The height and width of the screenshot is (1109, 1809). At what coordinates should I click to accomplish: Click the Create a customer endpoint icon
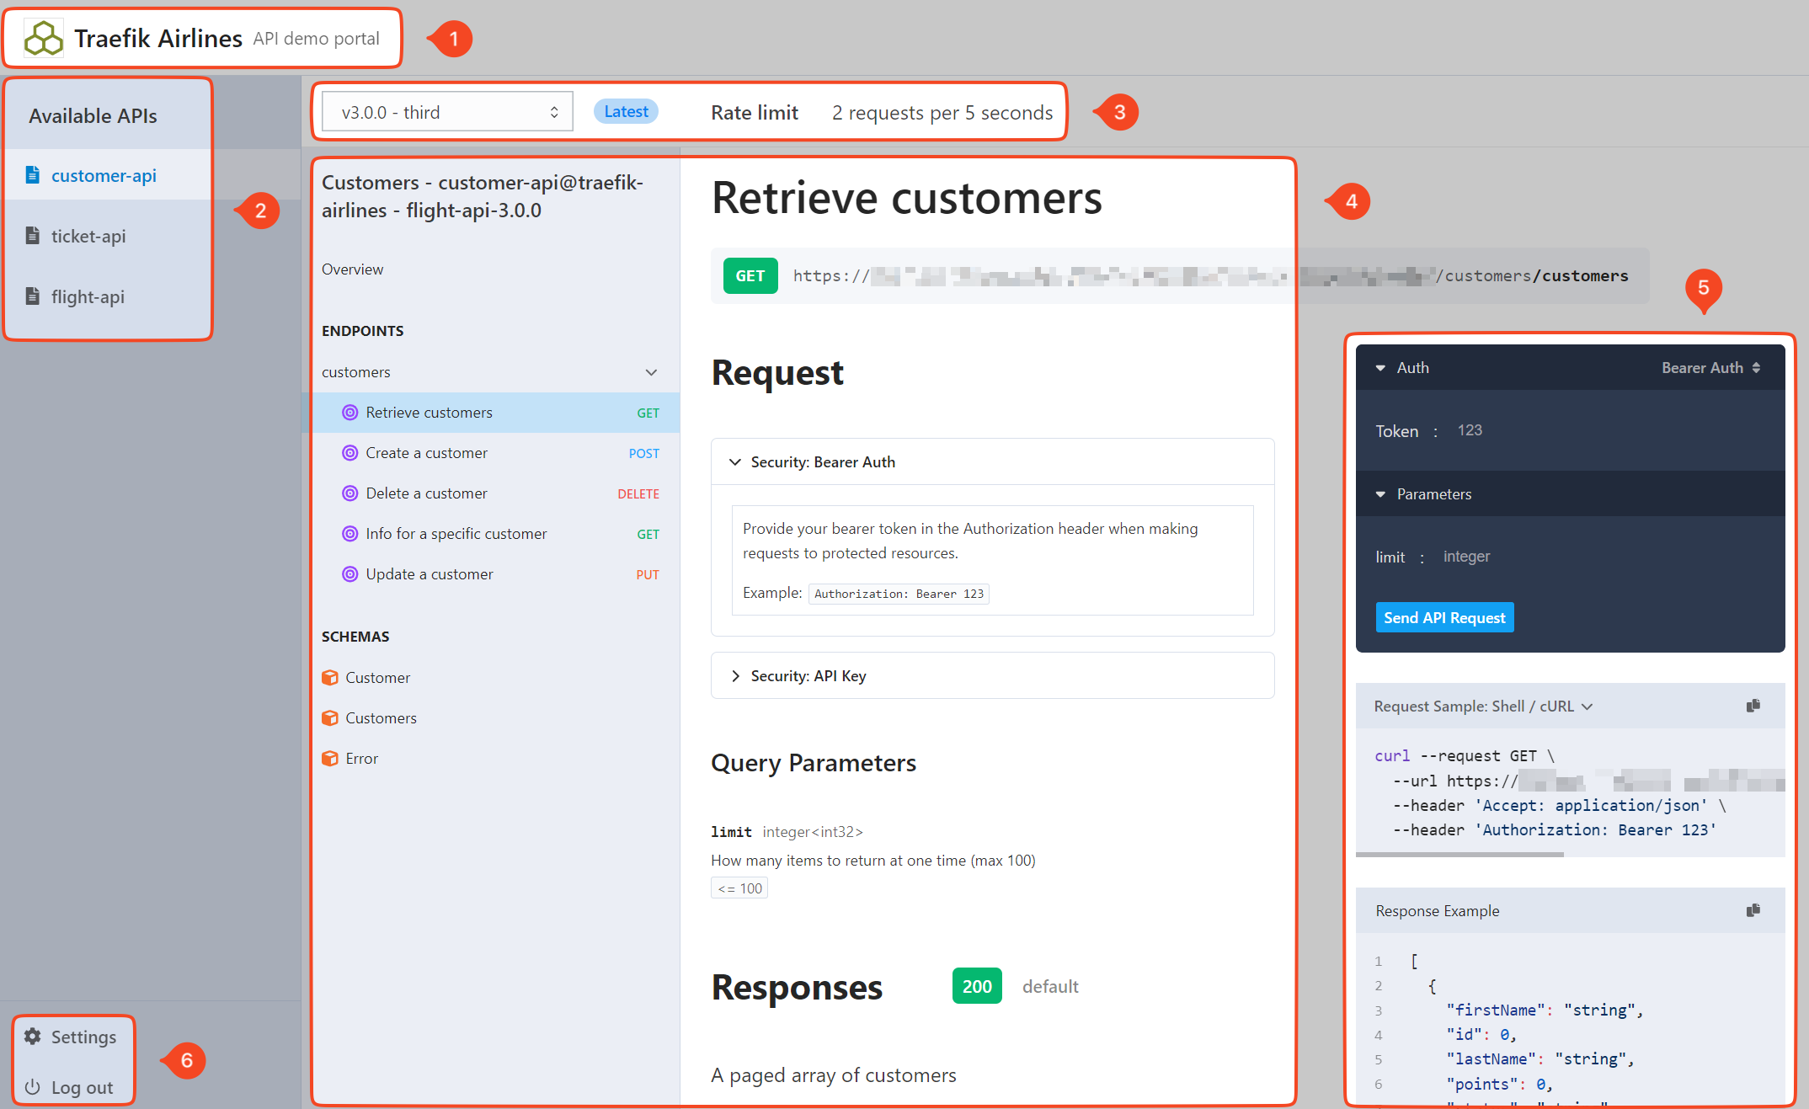[x=350, y=453]
